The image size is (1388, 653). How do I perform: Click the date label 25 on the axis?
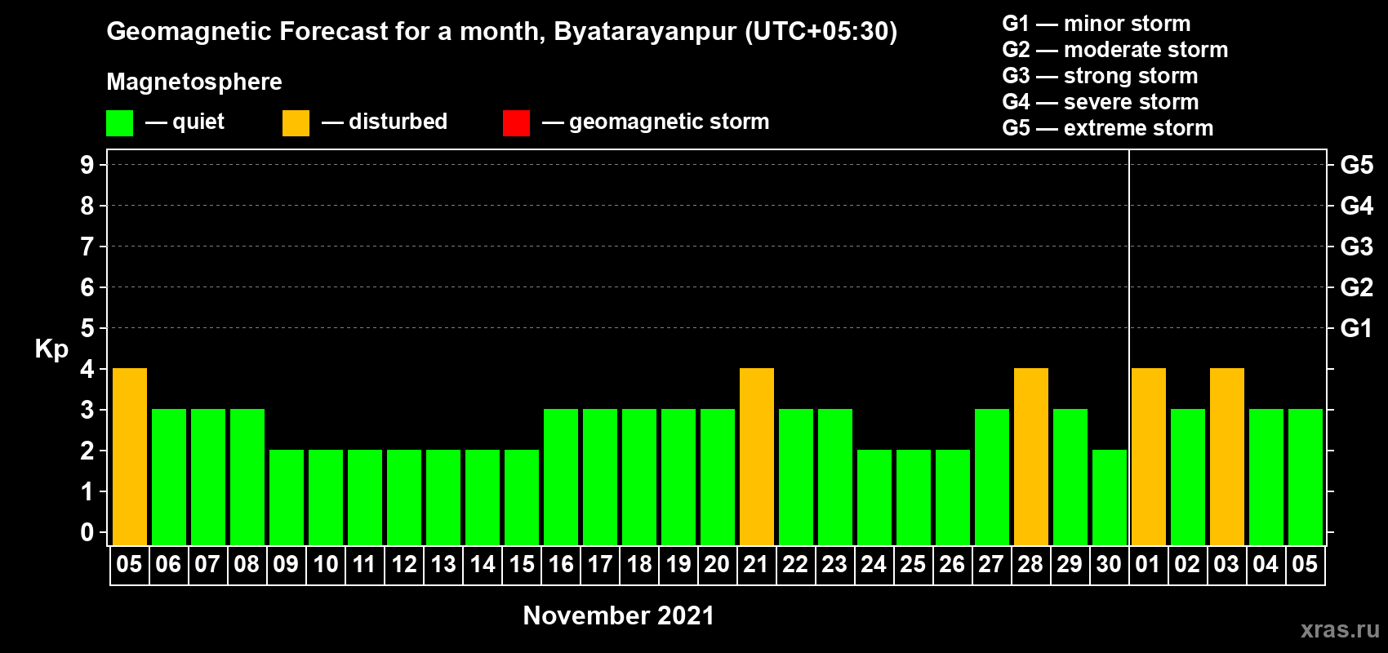[914, 565]
